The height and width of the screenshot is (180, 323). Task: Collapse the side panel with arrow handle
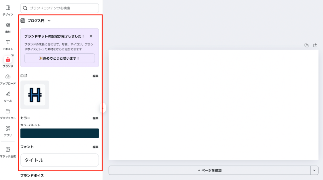click(103, 108)
